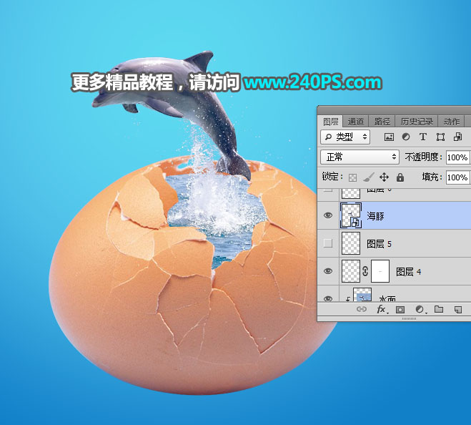Filter layers by shape layers icon

coord(440,137)
